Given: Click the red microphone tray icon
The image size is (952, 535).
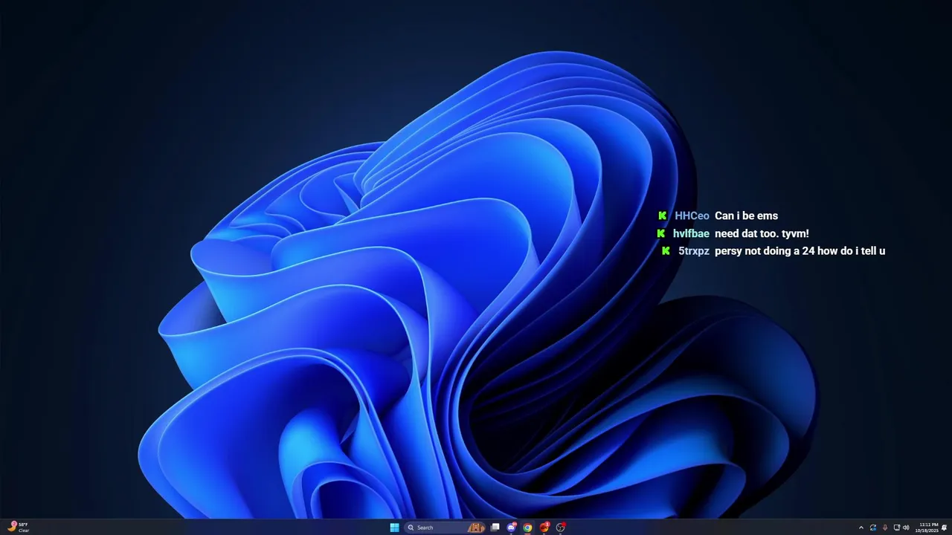Looking at the screenshot, I should click(885, 528).
